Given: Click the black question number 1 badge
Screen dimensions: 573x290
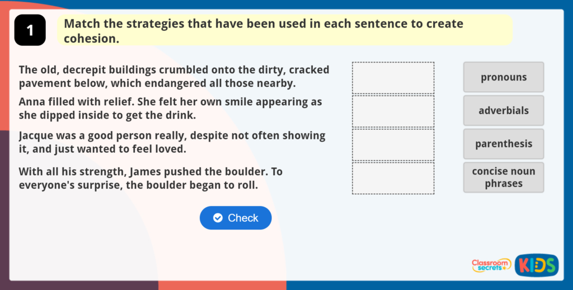Looking at the screenshot, I should click(30, 30).
